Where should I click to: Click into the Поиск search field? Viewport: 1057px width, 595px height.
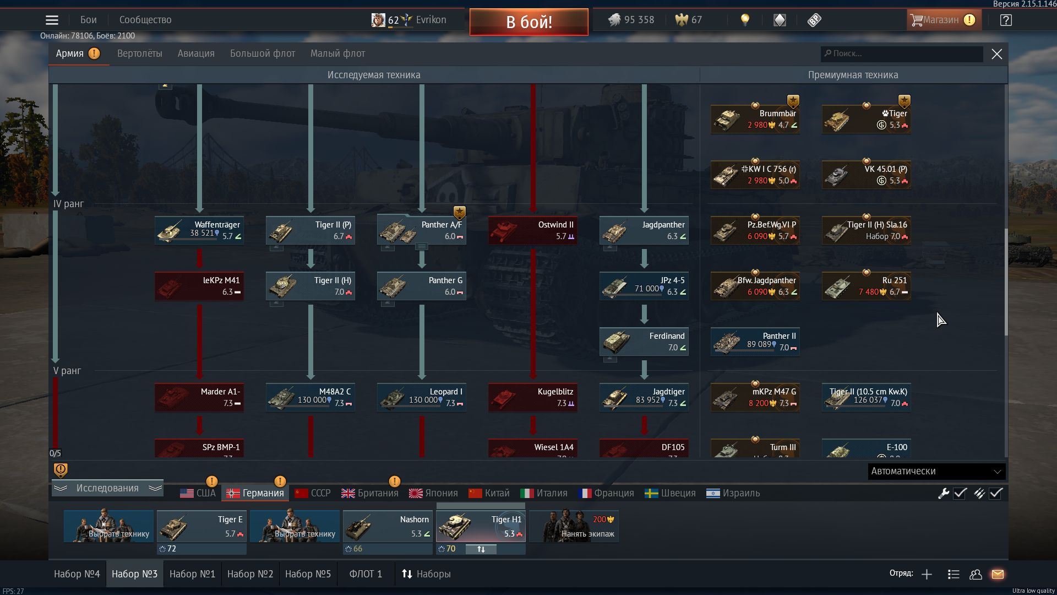pyautogui.click(x=902, y=53)
